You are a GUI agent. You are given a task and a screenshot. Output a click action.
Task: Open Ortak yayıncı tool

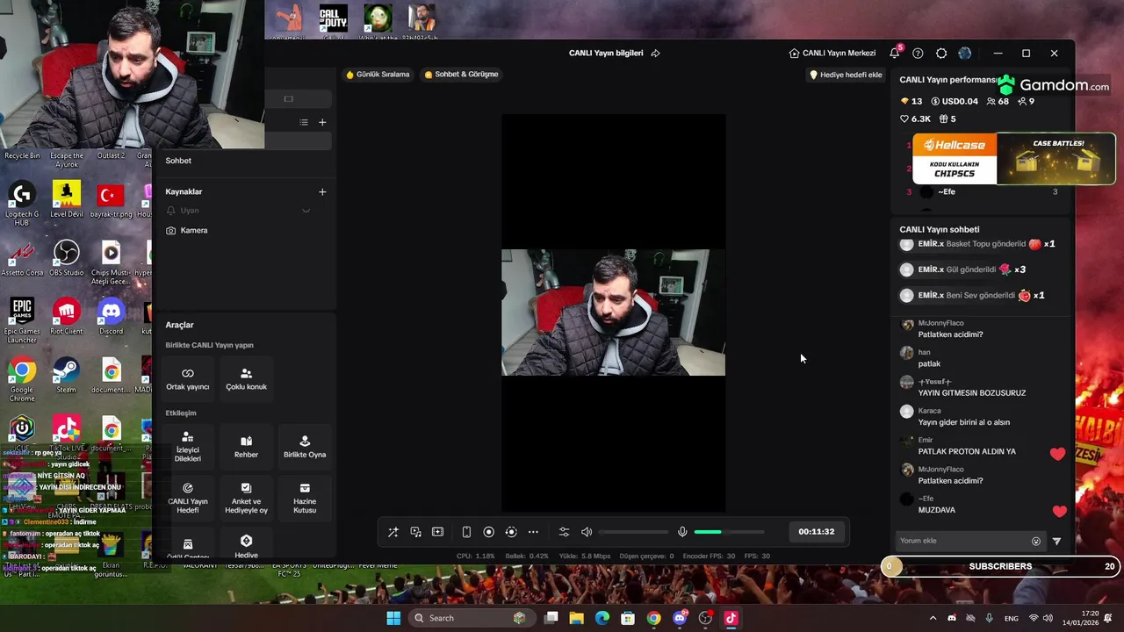click(x=188, y=379)
